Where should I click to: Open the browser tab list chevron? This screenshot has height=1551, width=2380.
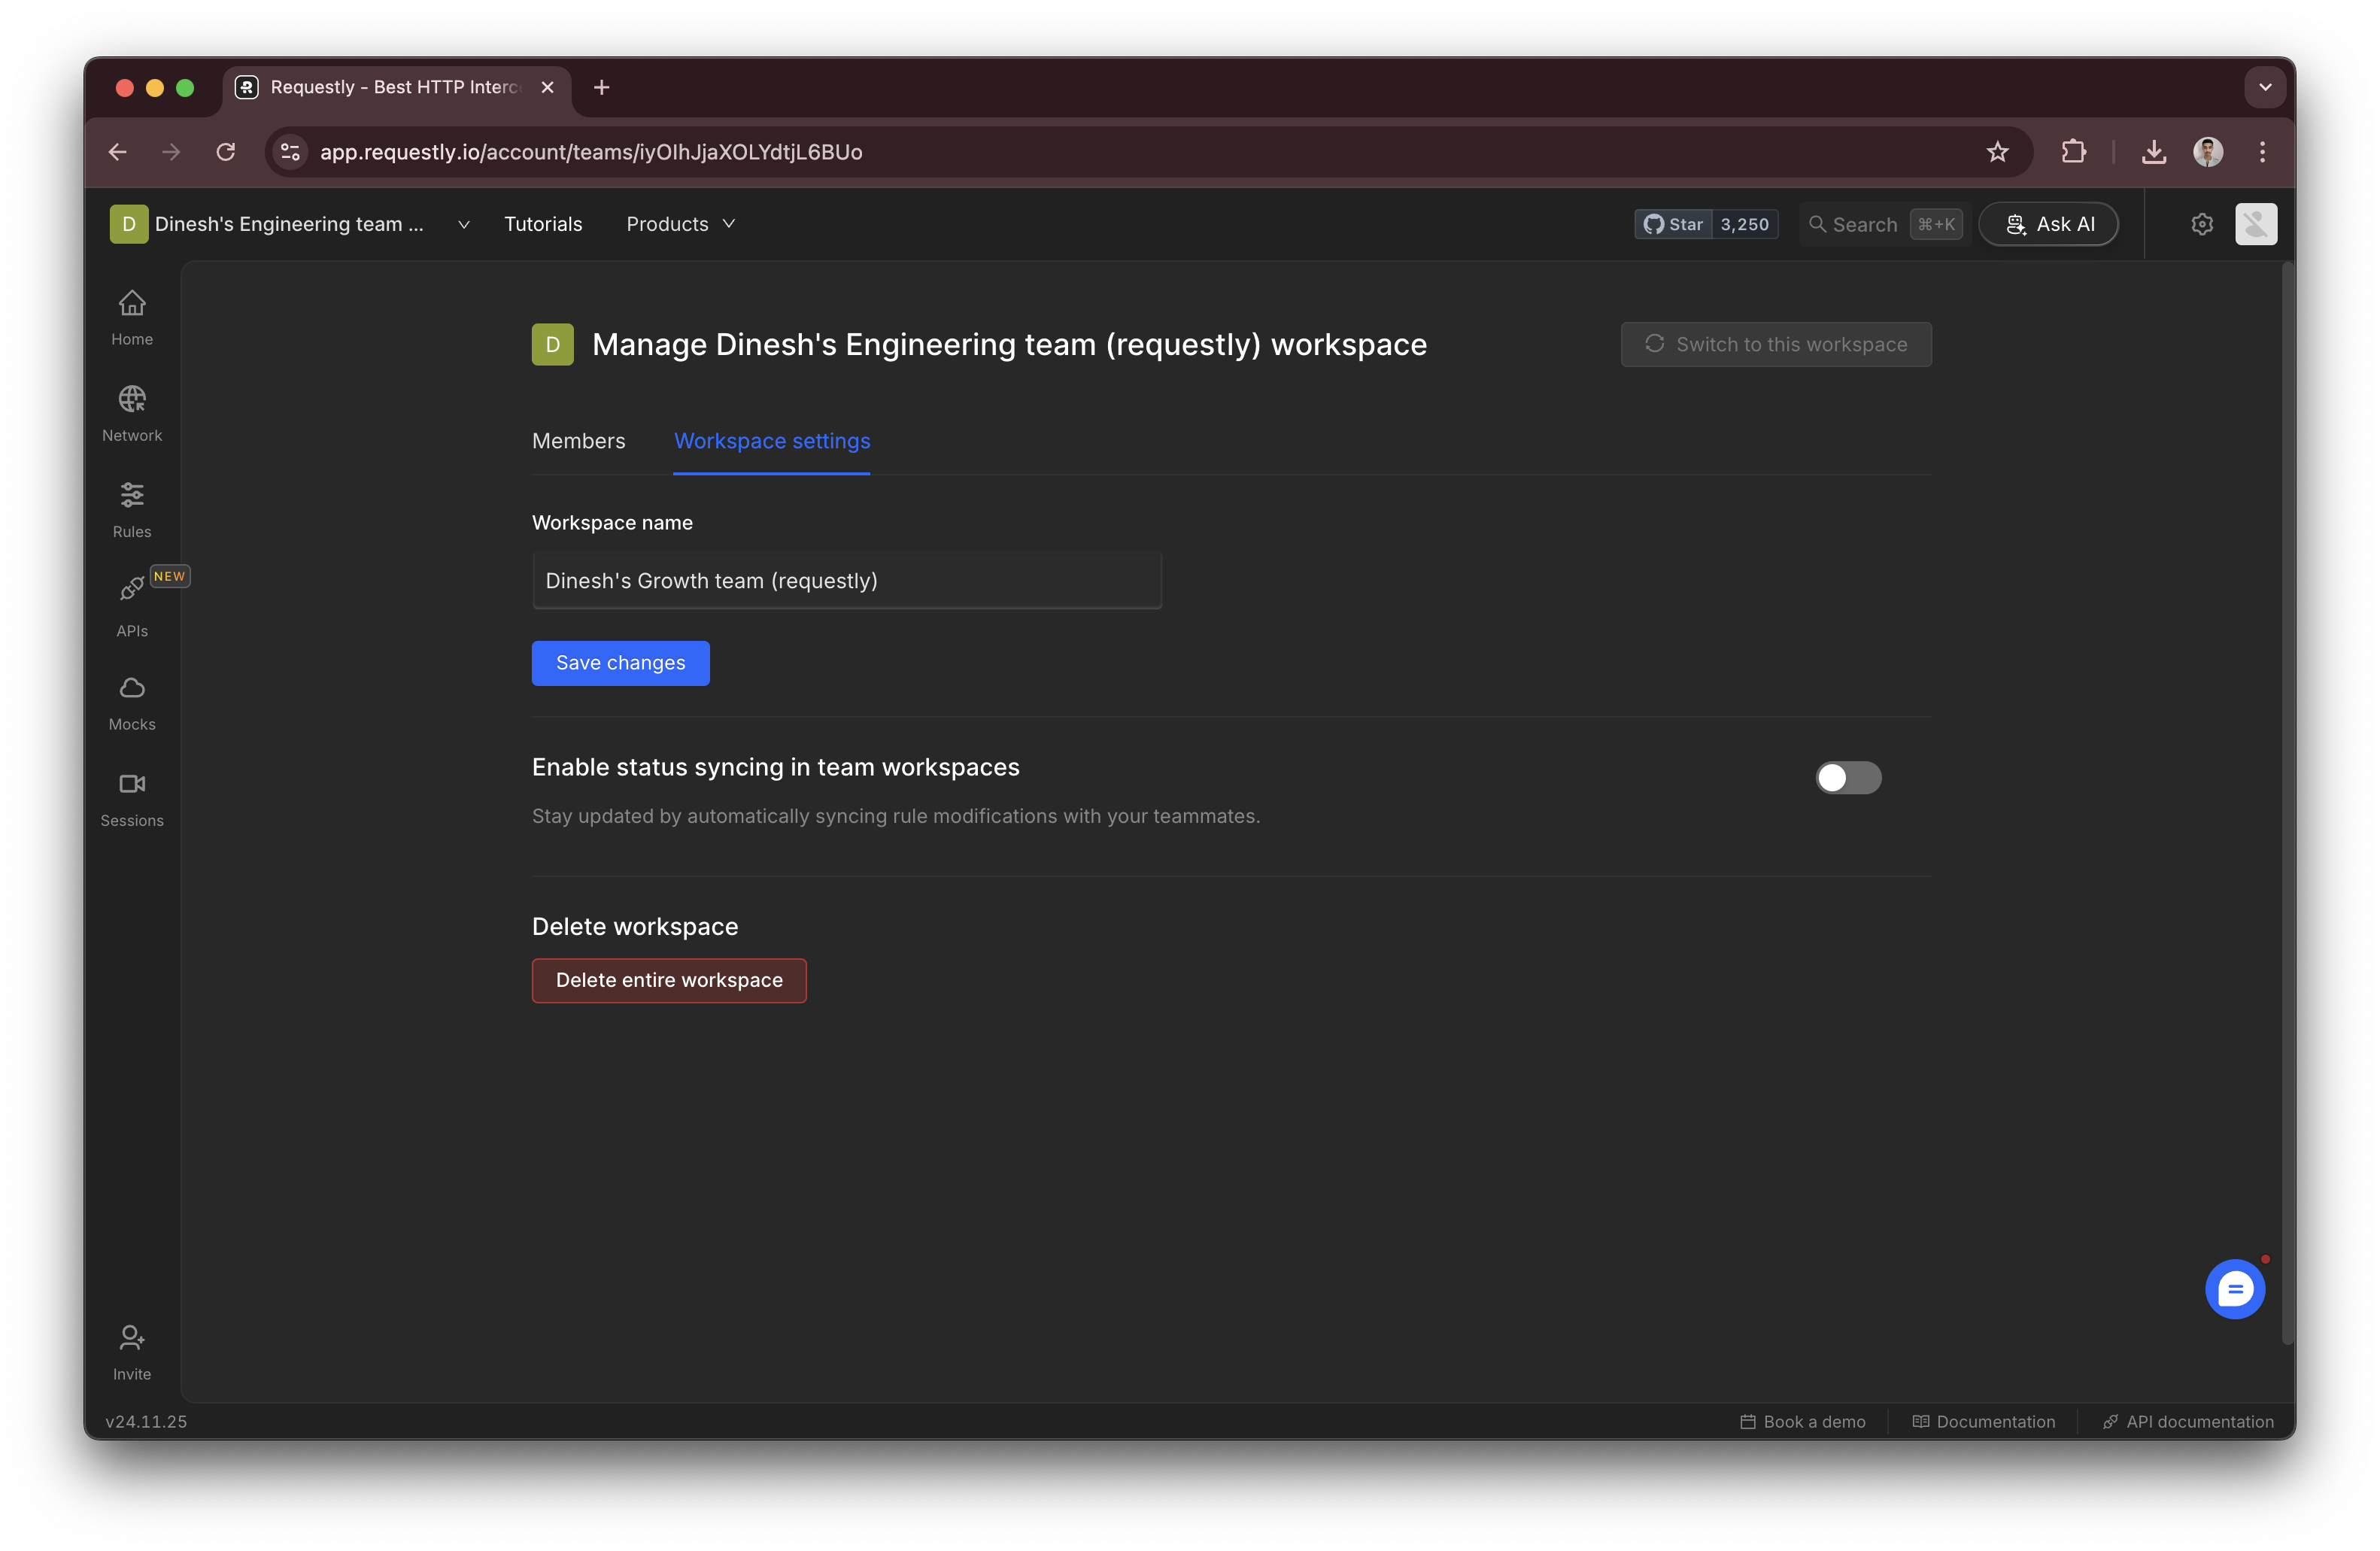tap(2265, 87)
